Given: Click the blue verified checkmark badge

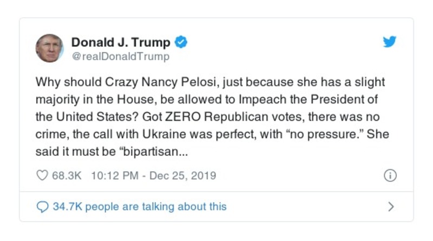Looking at the screenshot, I should point(182,42).
